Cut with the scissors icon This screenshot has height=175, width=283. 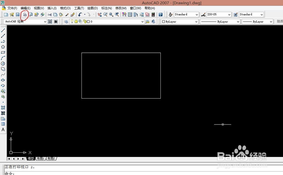point(50,15)
